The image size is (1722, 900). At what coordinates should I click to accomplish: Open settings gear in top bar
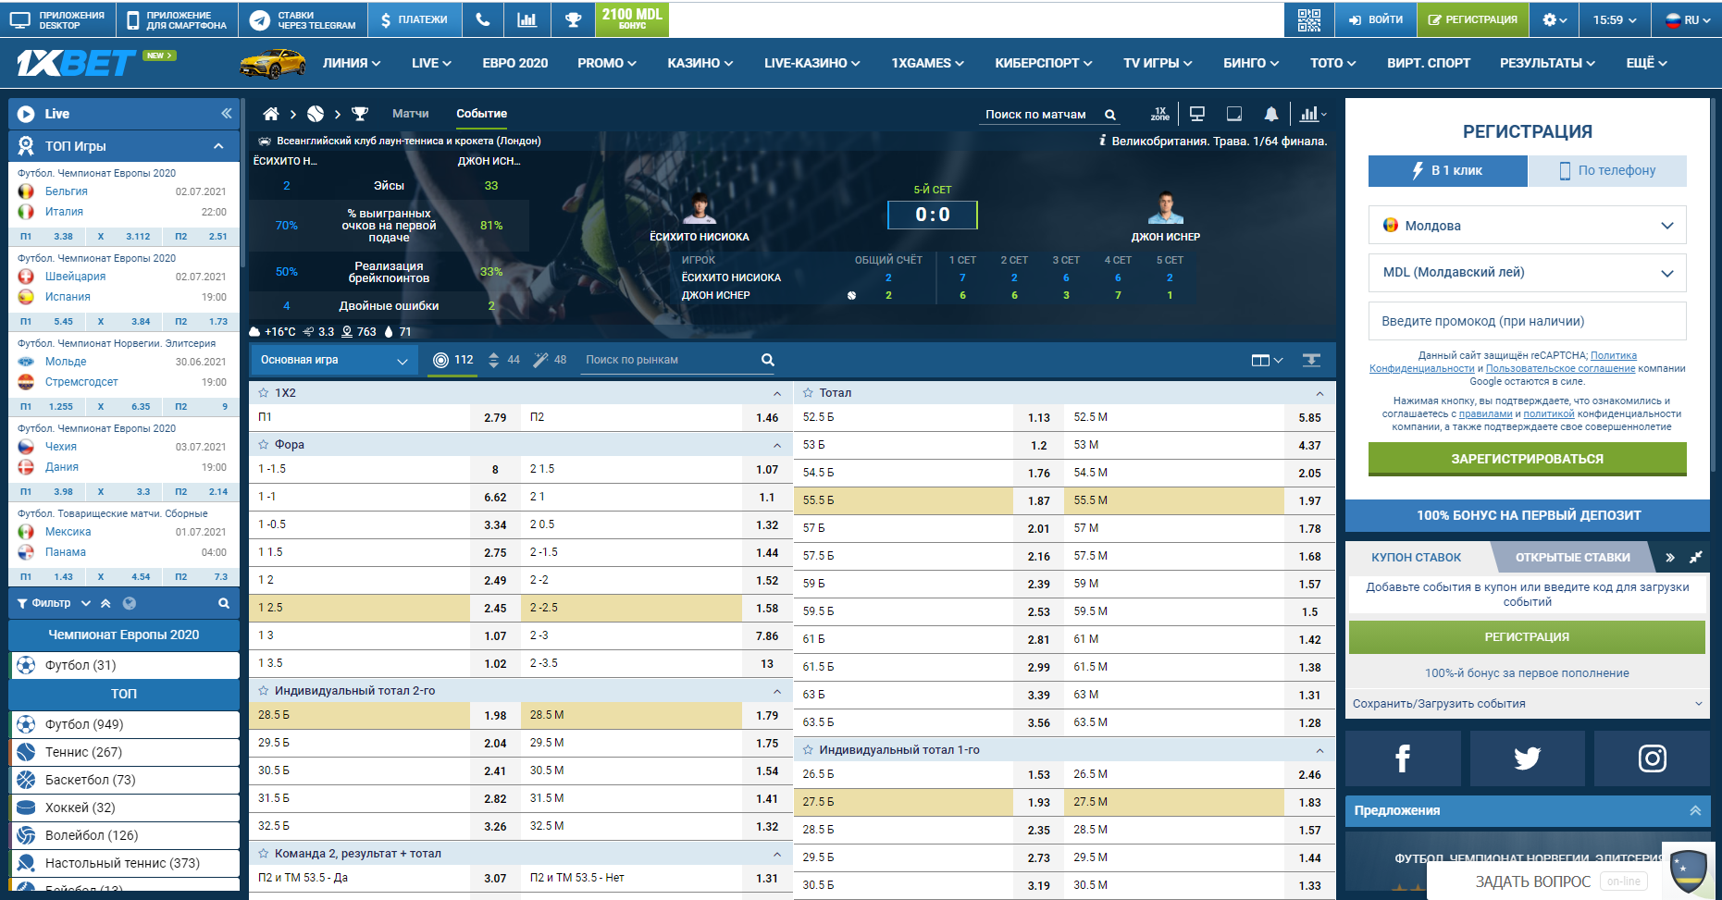point(1555,19)
